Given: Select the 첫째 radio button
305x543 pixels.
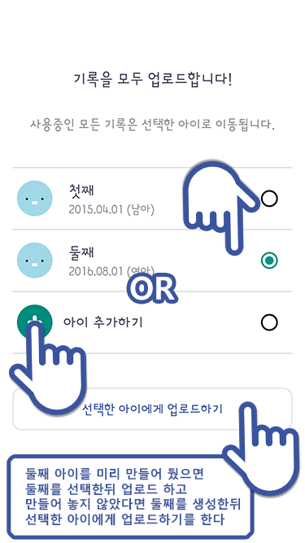Looking at the screenshot, I should click(269, 199).
